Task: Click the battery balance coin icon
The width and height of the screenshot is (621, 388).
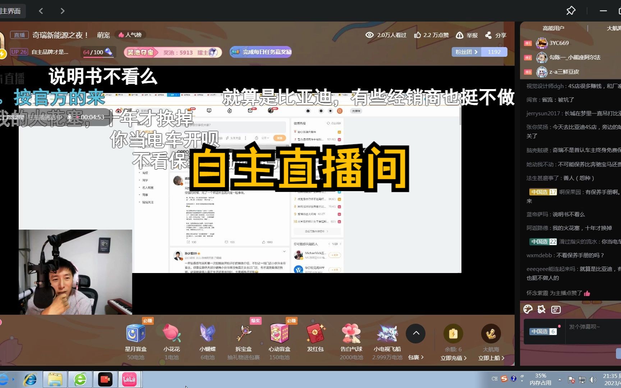Action: [x=453, y=334]
